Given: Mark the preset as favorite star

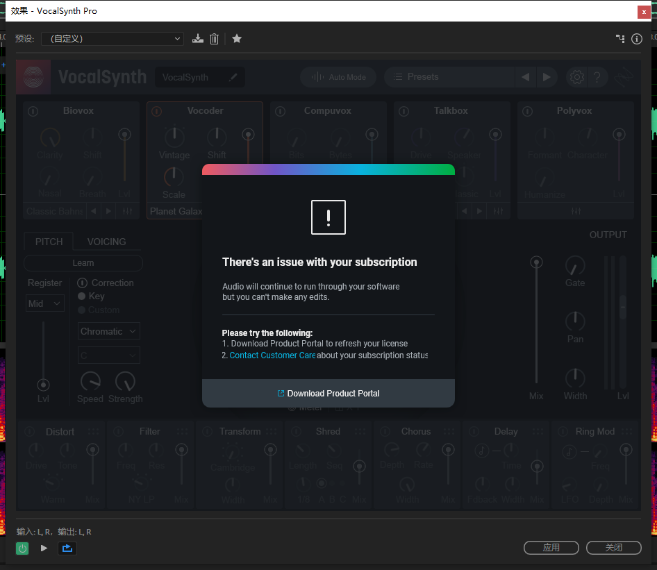Looking at the screenshot, I should [237, 39].
